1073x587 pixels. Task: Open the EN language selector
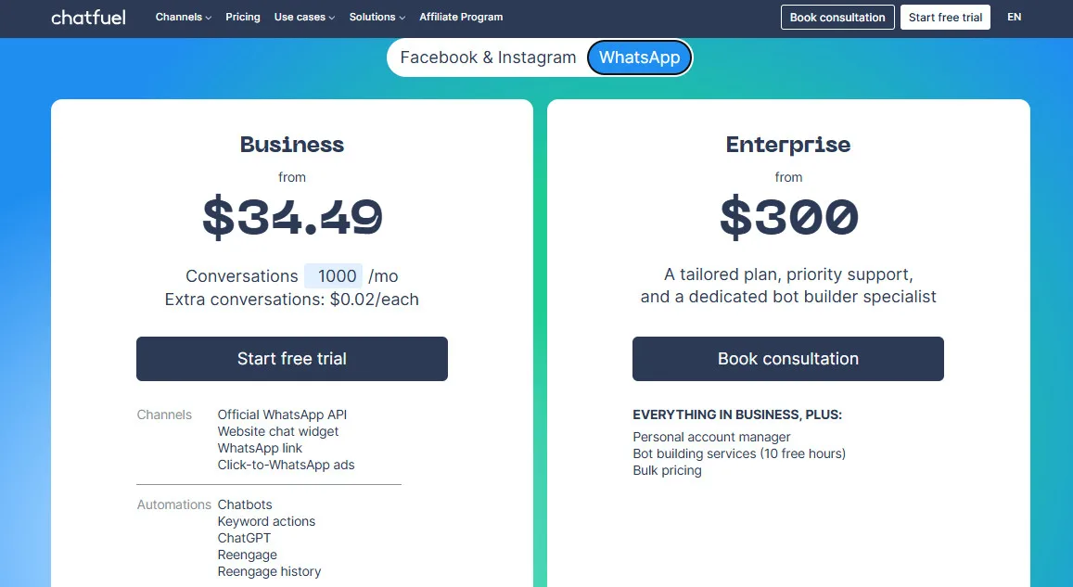(x=1014, y=17)
